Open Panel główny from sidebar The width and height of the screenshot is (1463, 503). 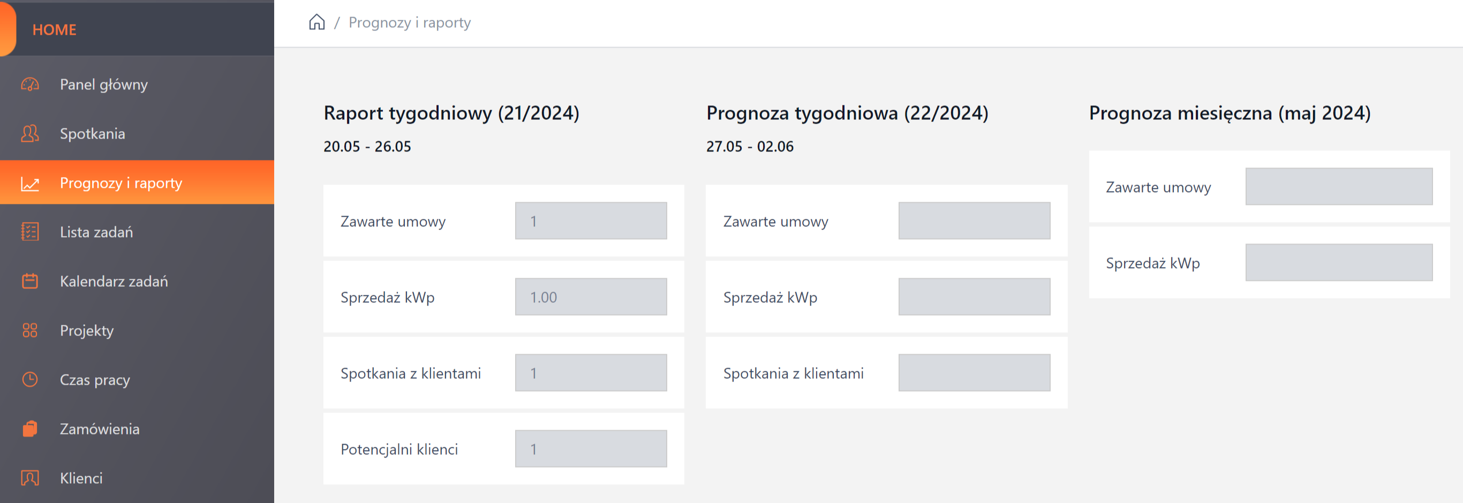(x=103, y=85)
